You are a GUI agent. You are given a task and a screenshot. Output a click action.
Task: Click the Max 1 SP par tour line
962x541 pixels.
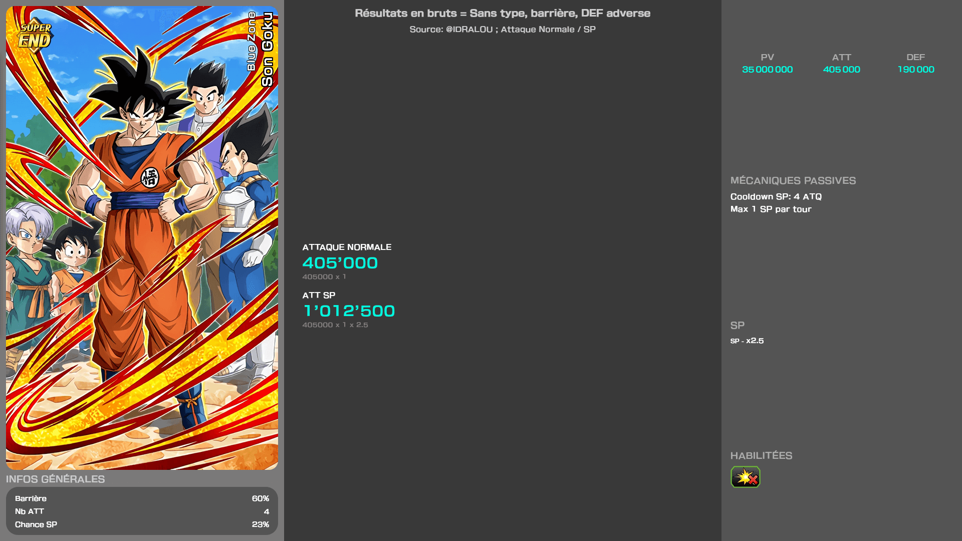click(771, 209)
